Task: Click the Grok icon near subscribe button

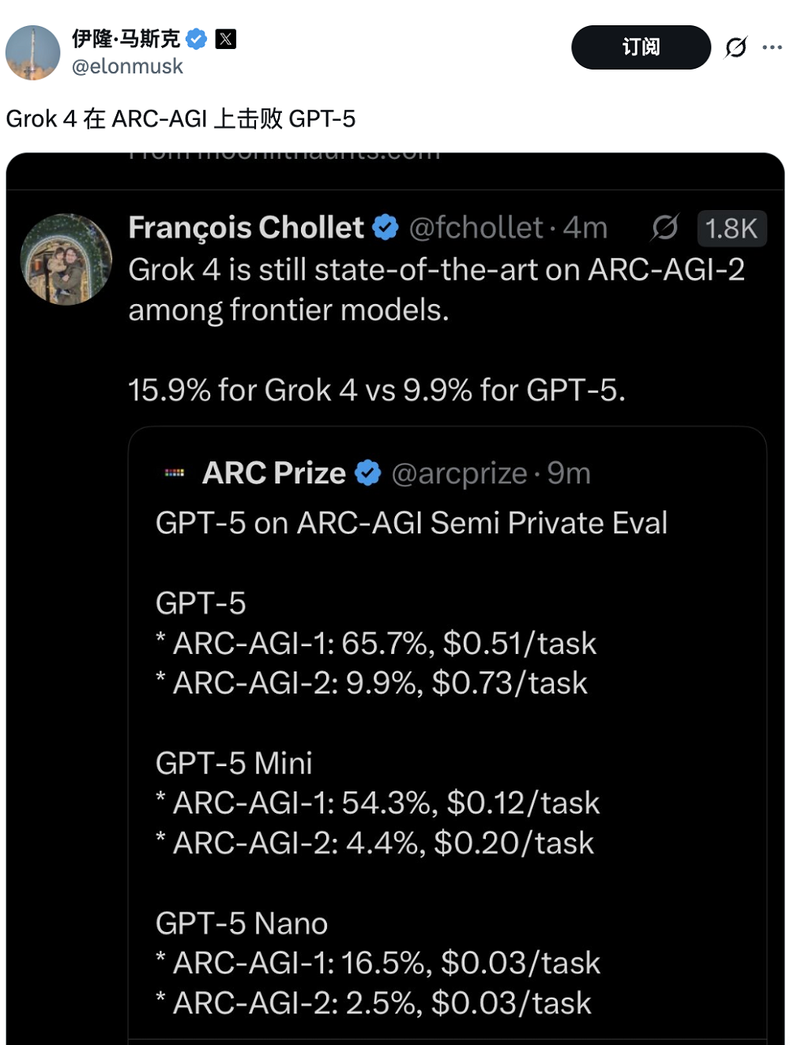Action: pos(735,47)
